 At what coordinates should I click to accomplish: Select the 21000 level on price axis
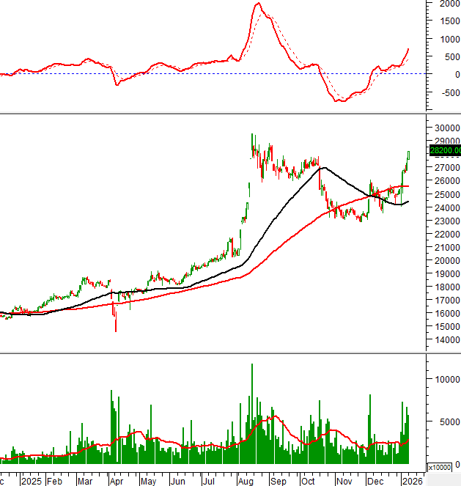pyautogui.click(x=445, y=247)
